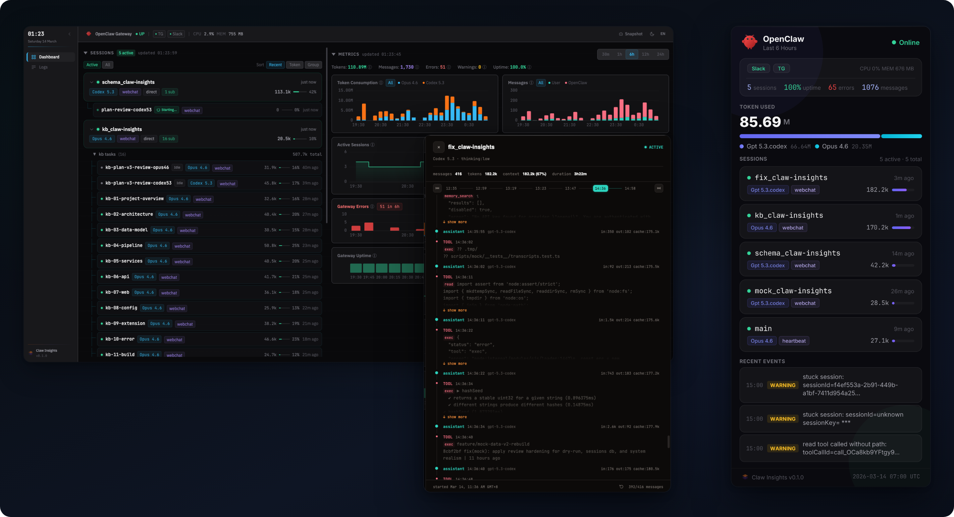Open the Logs section in the sidebar

[43, 67]
